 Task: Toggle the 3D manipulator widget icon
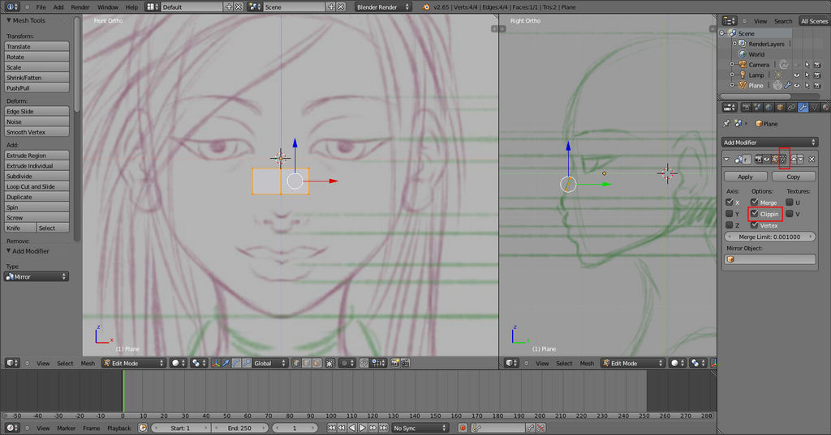[x=214, y=364]
